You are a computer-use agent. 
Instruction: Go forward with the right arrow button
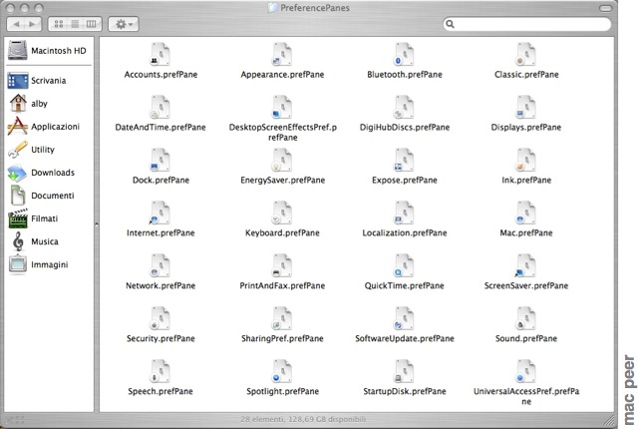tap(33, 24)
